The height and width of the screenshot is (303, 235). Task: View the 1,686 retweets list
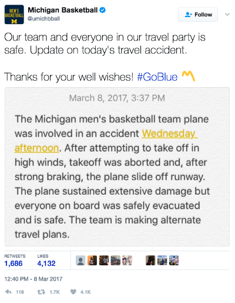pyautogui.click(x=15, y=261)
